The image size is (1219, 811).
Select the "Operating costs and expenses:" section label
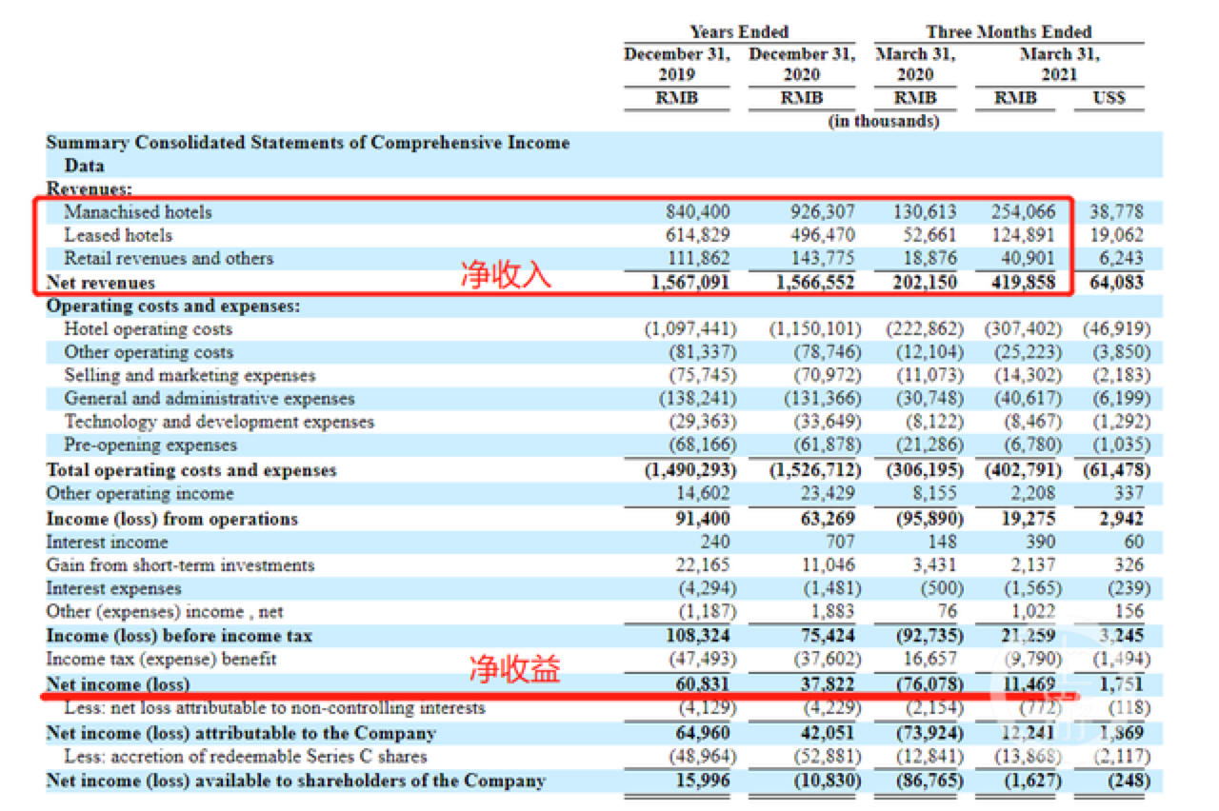pyautogui.click(x=173, y=306)
